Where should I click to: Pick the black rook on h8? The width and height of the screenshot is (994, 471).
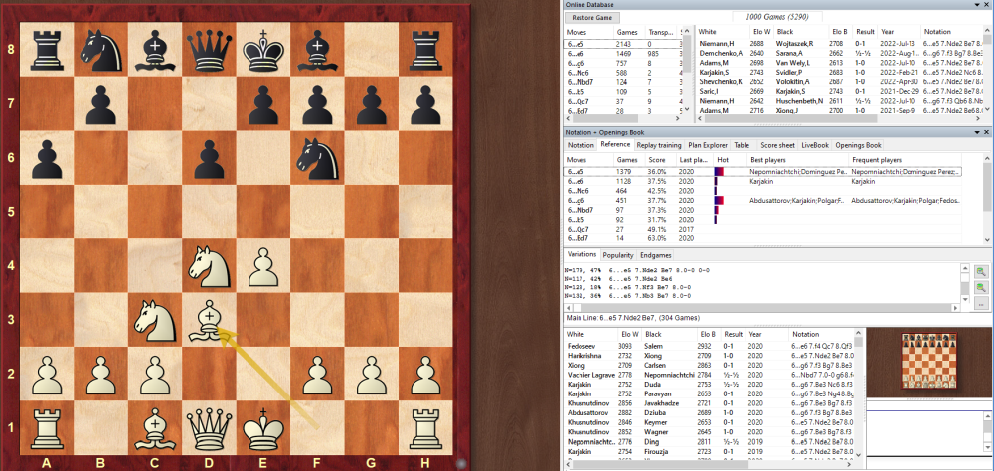(426, 52)
